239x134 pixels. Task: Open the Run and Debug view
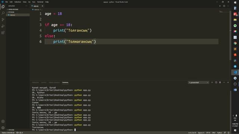[x=3, y=26]
